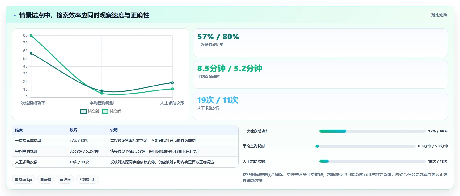This screenshot has width=460, height=196.
Task: Click the 19次 / 11次 value beside progress bar
Action: 437,161
